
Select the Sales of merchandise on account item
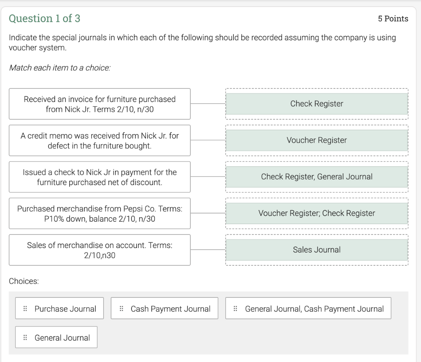(x=99, y=250)
